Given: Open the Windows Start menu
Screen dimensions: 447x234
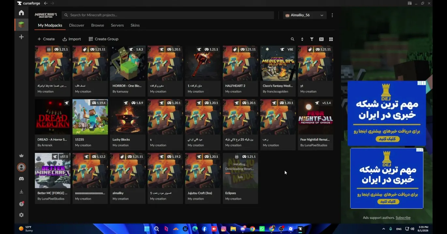Looking at the screenshot, I should point(147,229).
